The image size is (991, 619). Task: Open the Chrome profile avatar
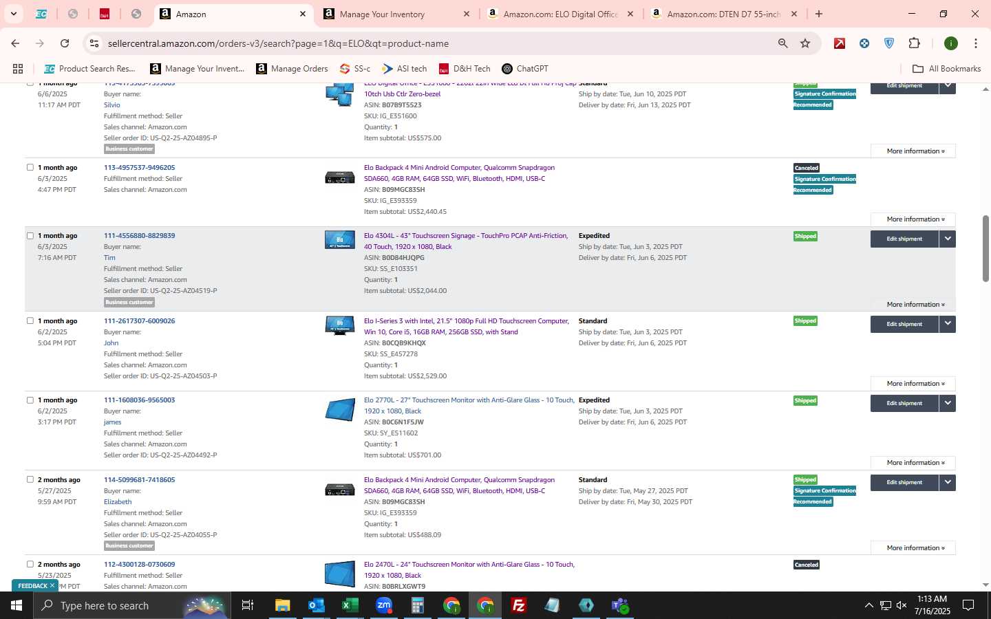click(x=951, y=43)
